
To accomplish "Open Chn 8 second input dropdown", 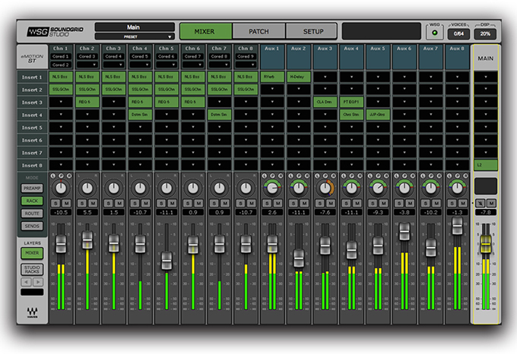I will pos(246,65).
